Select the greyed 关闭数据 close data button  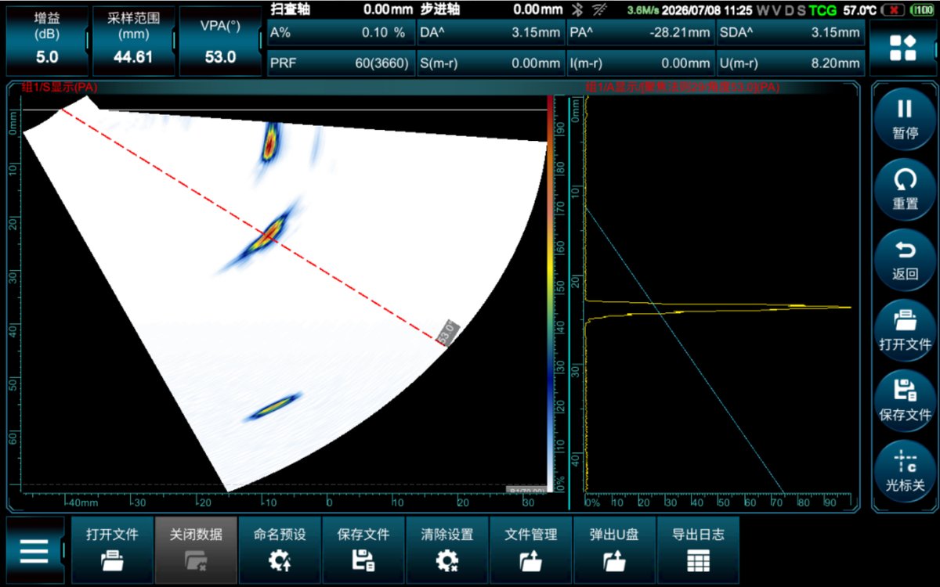tap(196, 549)
